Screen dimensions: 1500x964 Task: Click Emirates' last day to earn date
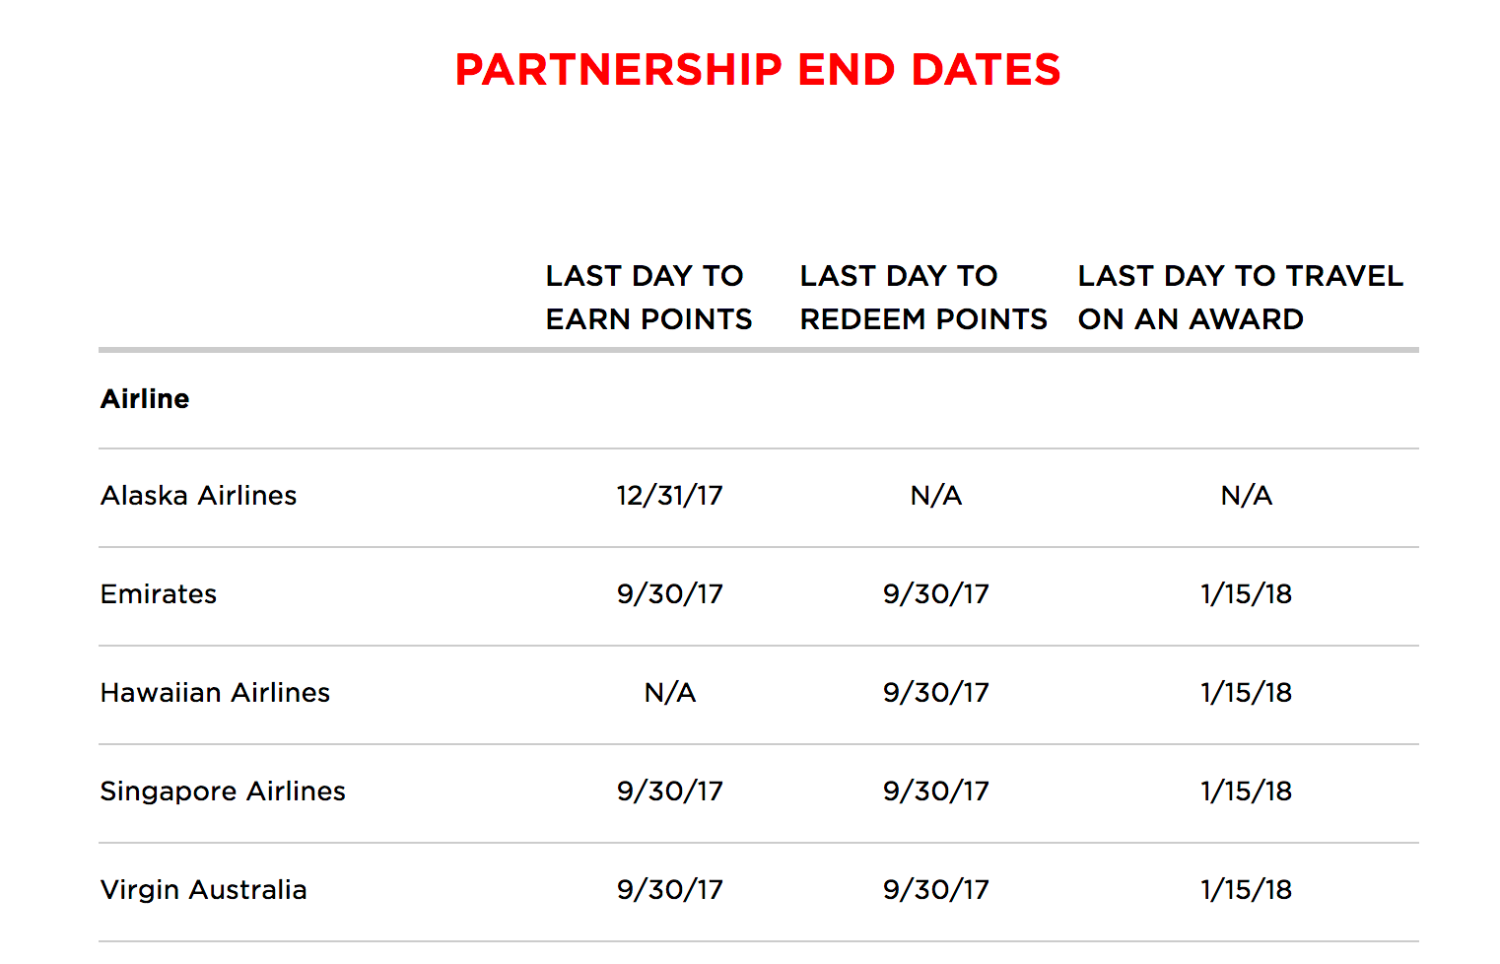669,593
